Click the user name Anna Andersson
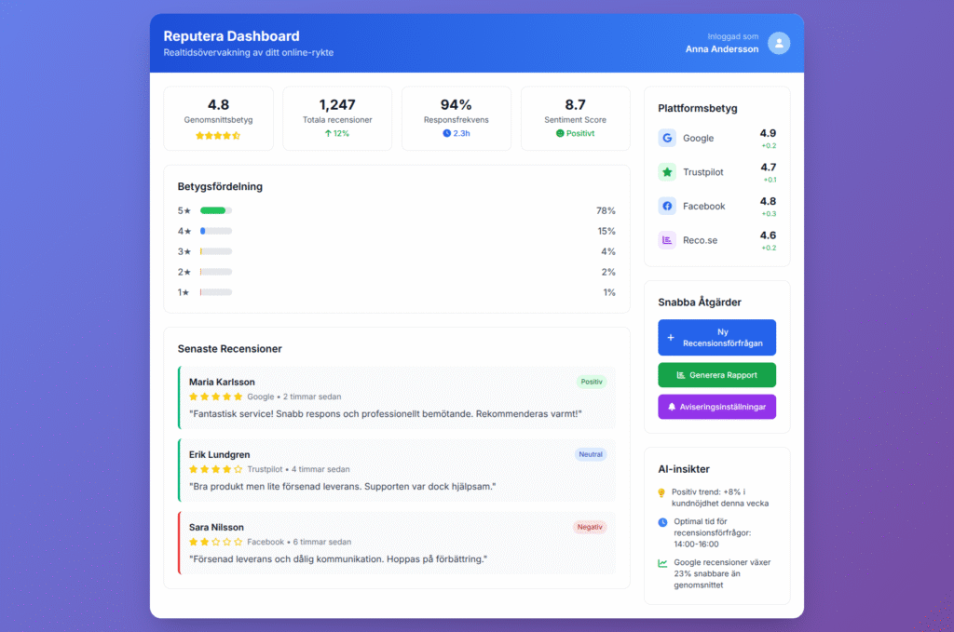 click(x=721, y=49)
